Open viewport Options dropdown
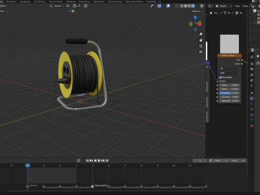Screen dimensions: 260x195 [198, 11]
